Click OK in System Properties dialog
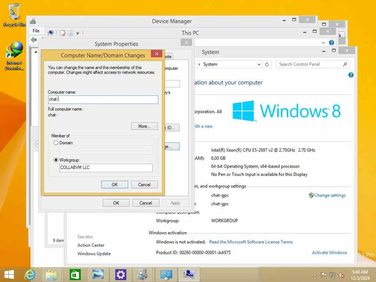 pyautogui.click(x=116, y=203)
